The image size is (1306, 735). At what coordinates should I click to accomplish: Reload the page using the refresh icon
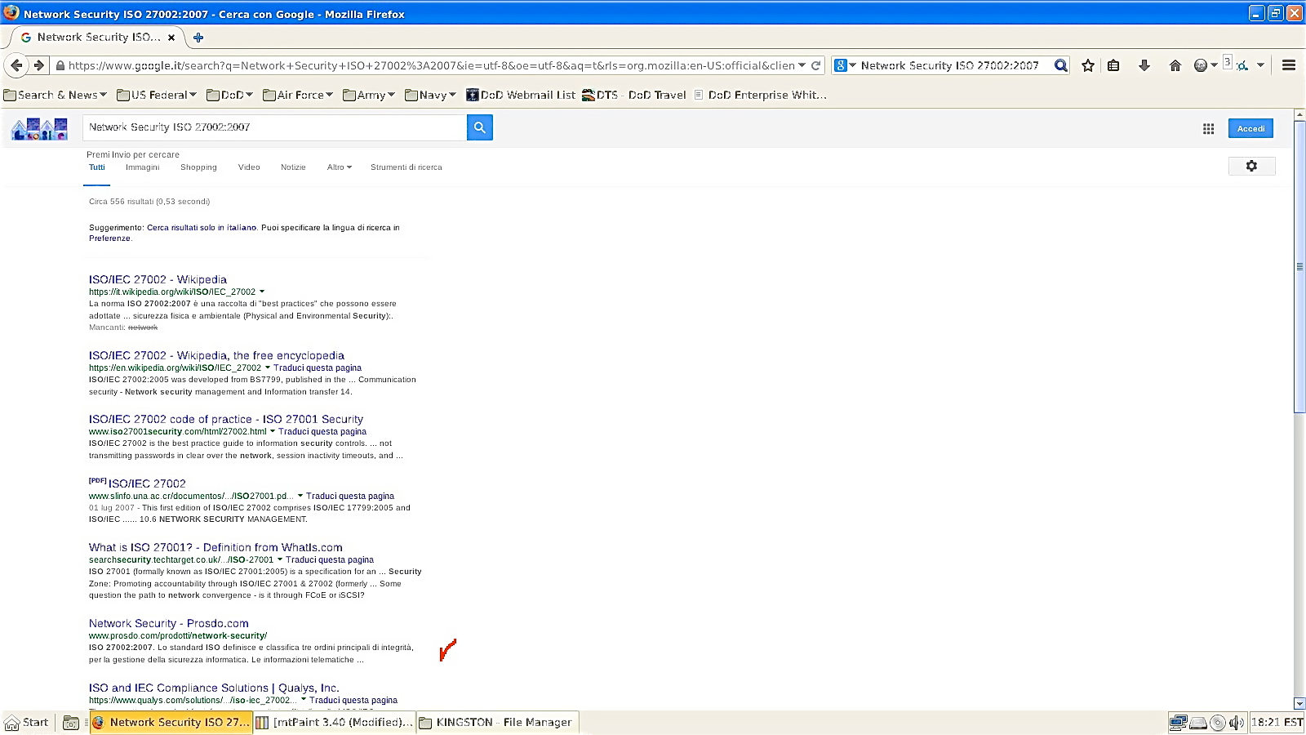[x=815, y=65]
